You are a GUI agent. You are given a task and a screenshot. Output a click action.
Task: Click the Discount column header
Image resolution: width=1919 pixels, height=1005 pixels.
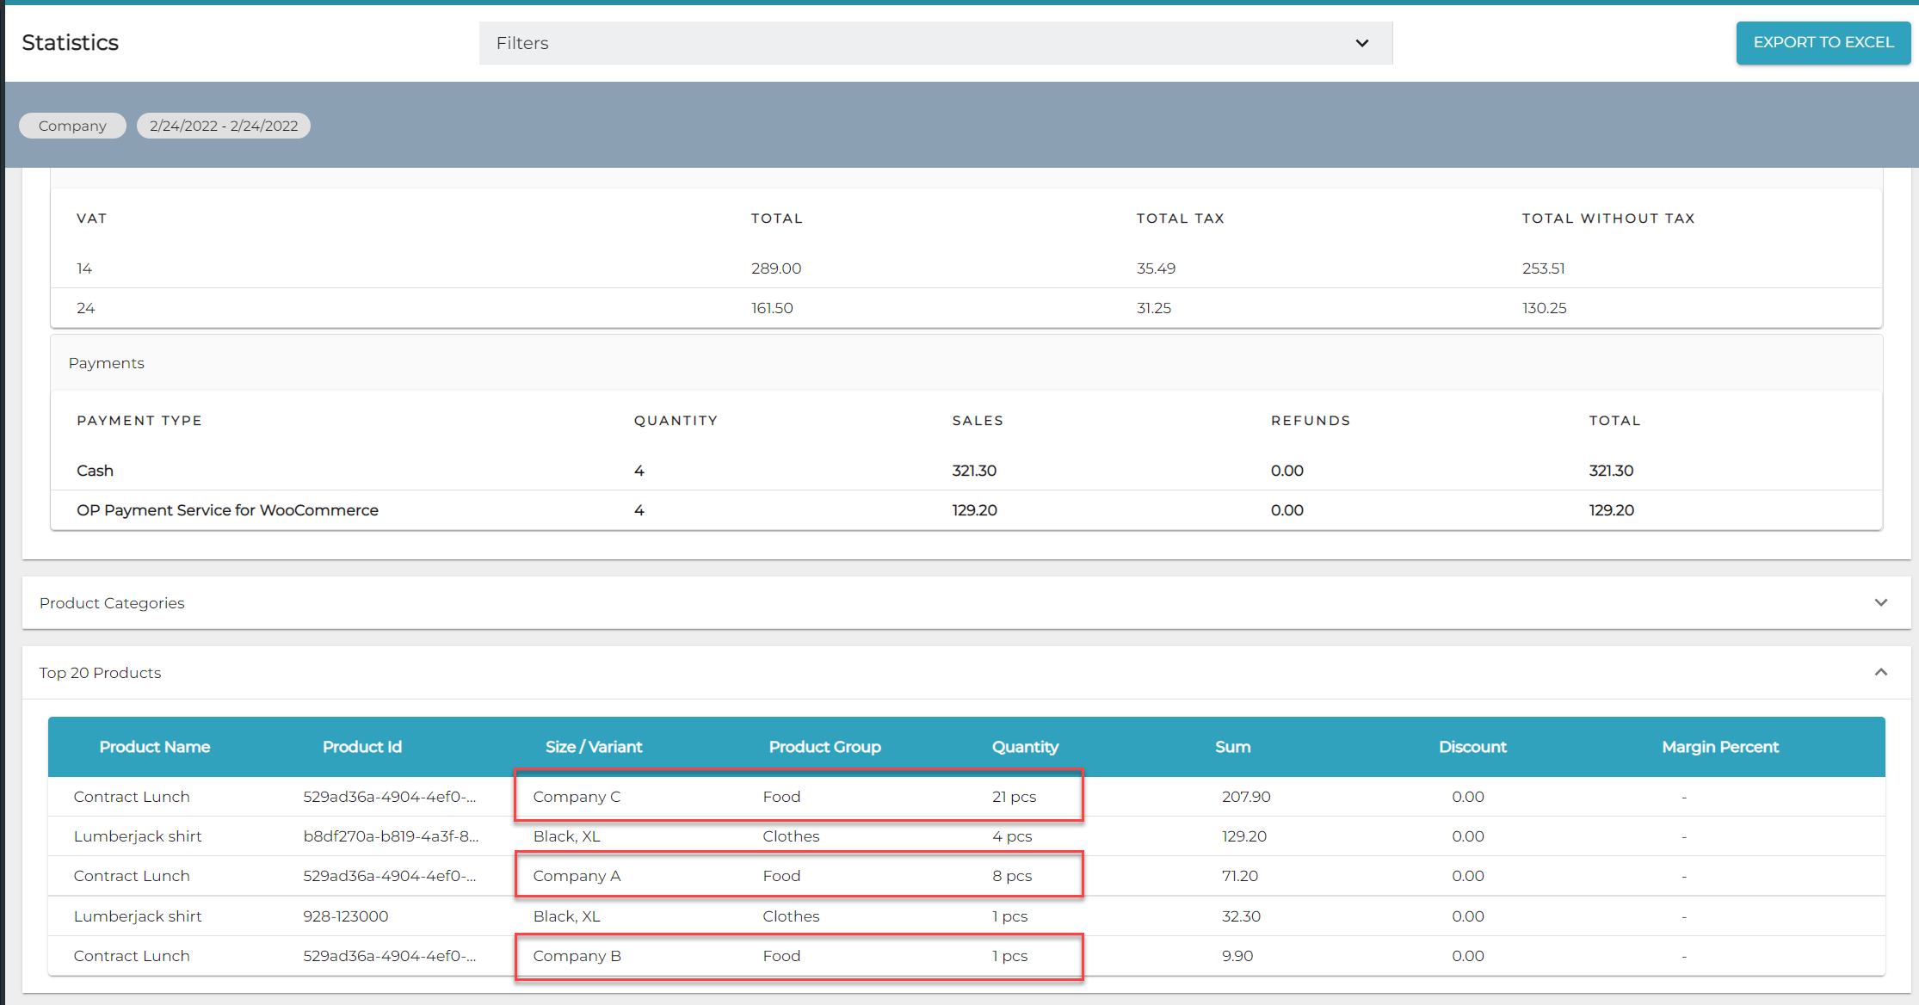point(1472,747)
